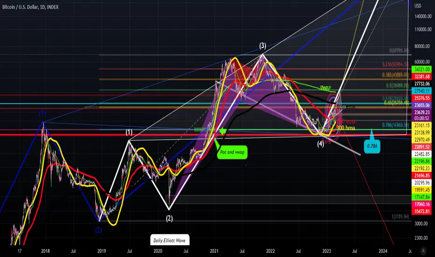Select the white wave (2) label
Screen dimensions: 435x257
(x=169, y=219)
